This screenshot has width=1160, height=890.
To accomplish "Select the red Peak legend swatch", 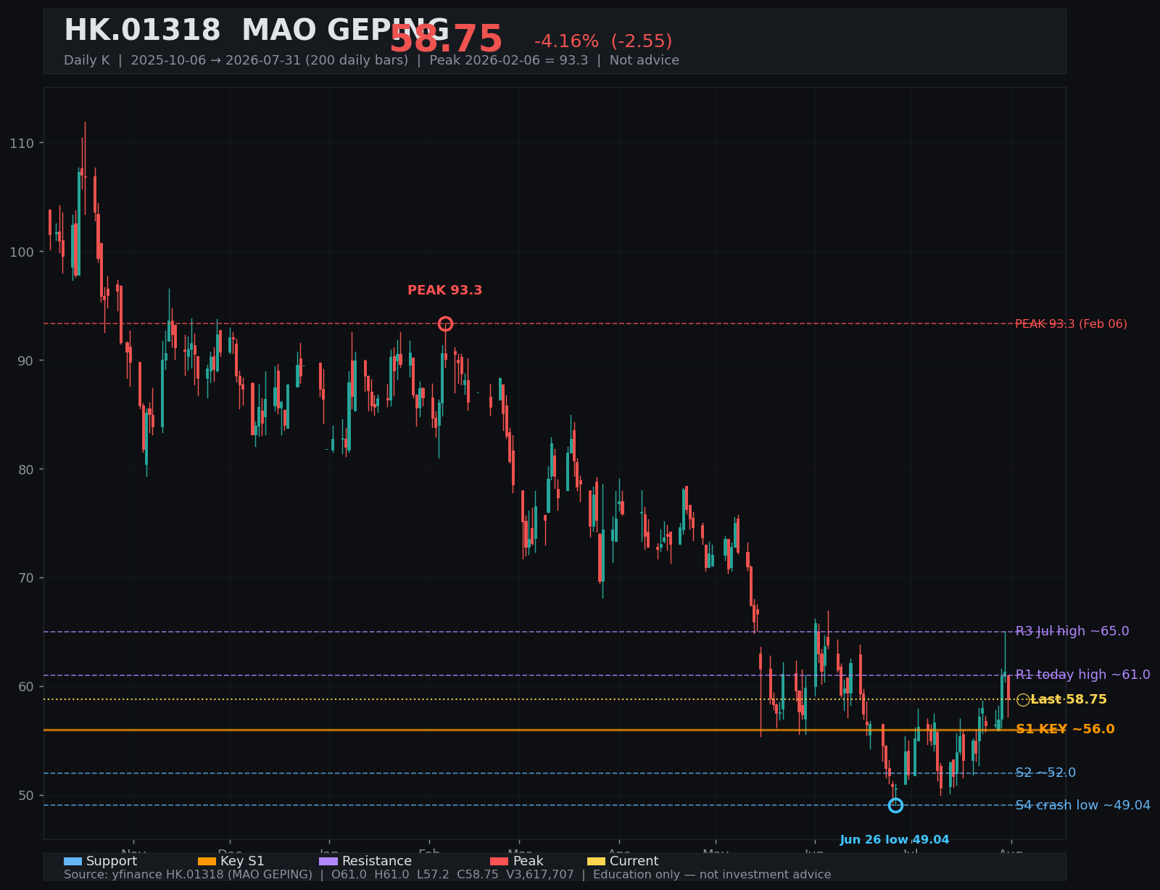I will coord(500,862).
